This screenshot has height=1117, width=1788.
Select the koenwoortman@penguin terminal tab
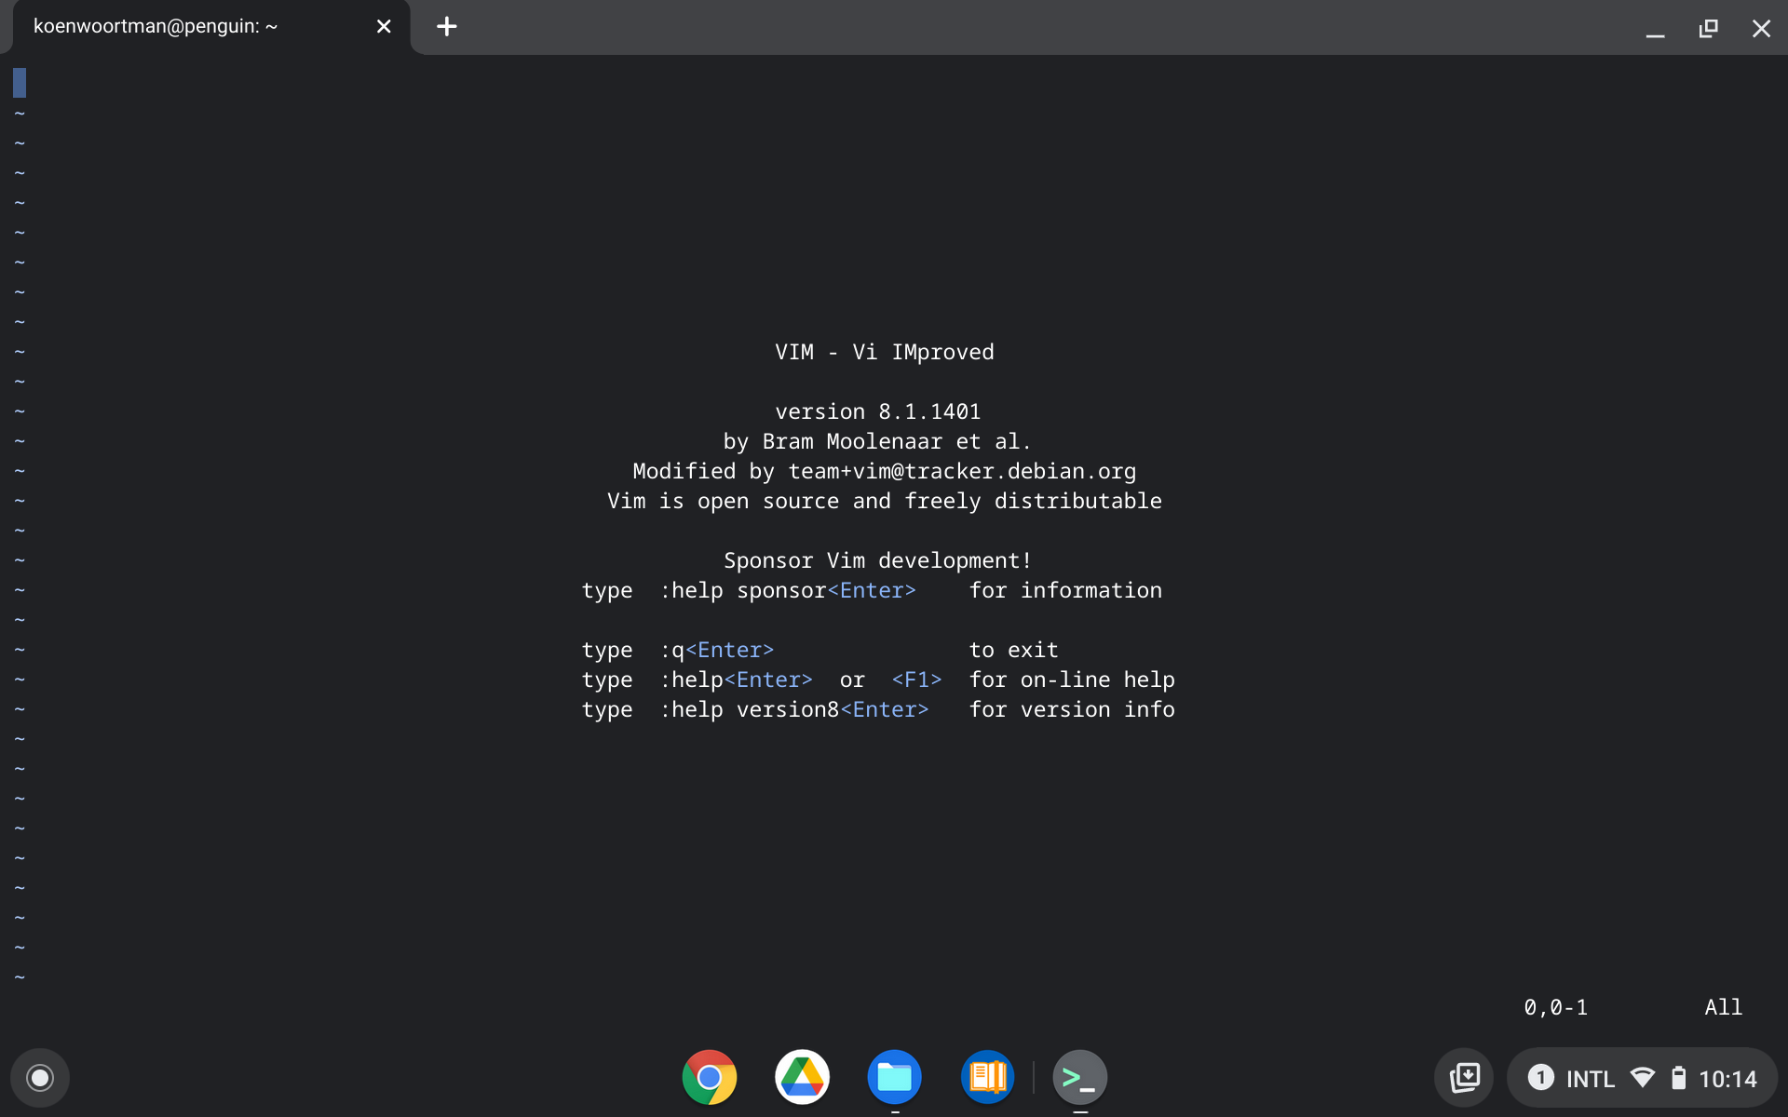pyautogui.click(x=156, y=27)
